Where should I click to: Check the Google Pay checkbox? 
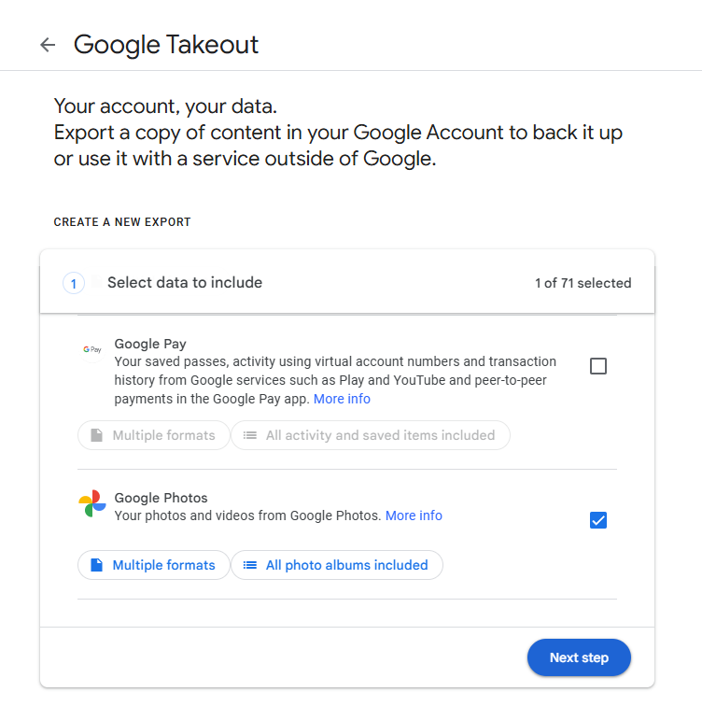[x=598, y=366]
